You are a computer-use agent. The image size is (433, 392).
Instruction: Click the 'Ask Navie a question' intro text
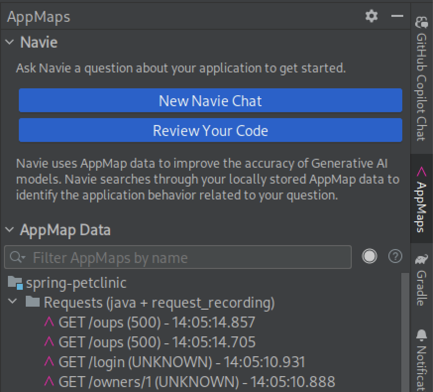[181, 68]
